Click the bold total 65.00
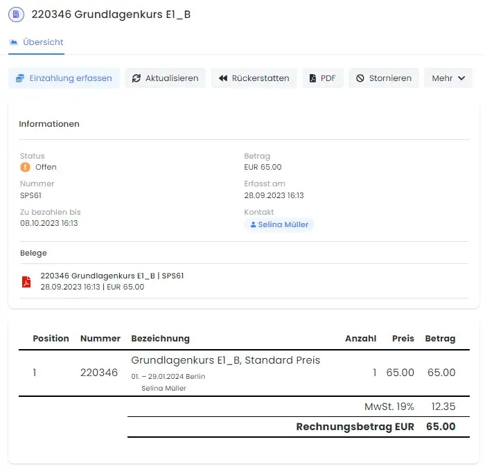This screenshot has width=485, height=471. tap(441, 427)
